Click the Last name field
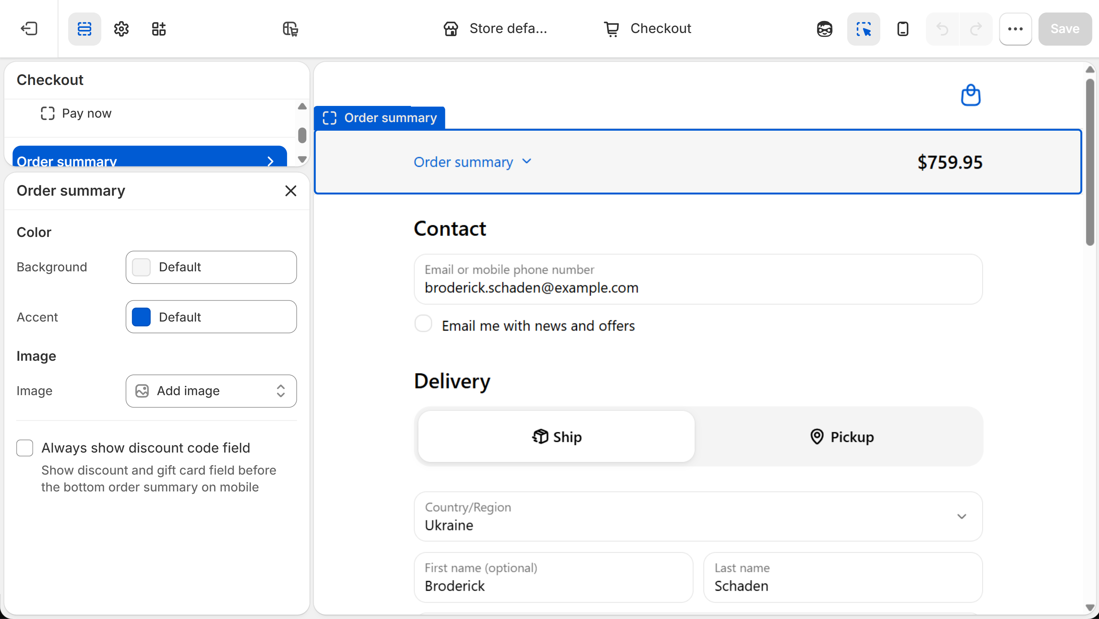1099x619 pixels. pyautogui.click(x=842, y=577)
